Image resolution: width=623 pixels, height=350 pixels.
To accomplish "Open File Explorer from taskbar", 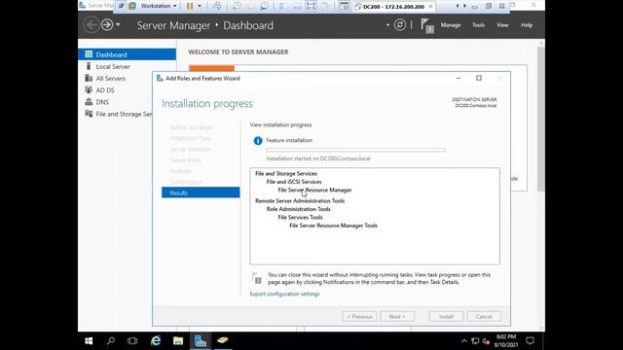I will point(178,340).
